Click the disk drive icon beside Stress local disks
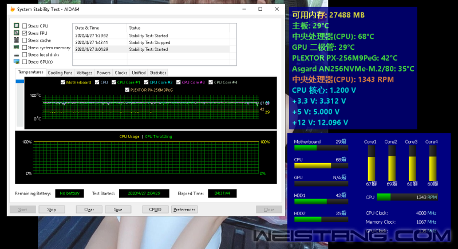 (x=16, y=55)
